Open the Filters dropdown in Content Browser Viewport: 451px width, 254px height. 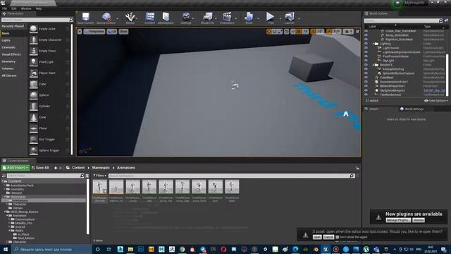99,176
